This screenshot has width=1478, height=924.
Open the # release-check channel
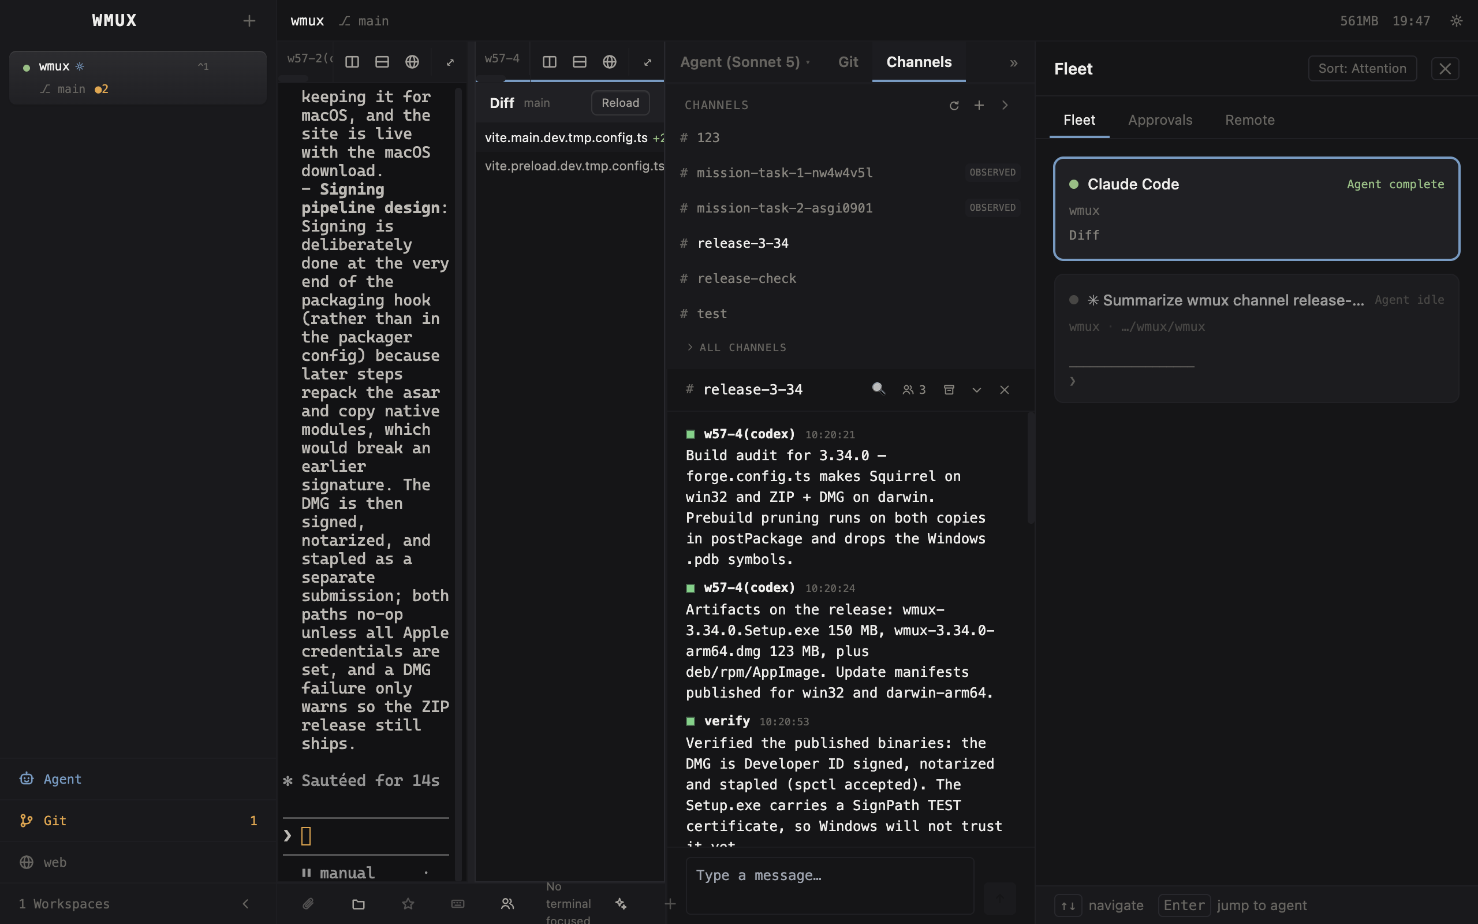pos(850,278)
